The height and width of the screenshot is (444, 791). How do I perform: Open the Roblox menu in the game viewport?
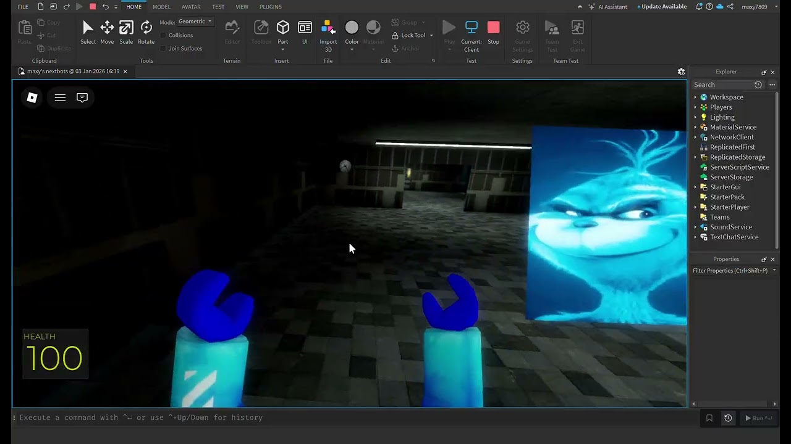[32, 97]
